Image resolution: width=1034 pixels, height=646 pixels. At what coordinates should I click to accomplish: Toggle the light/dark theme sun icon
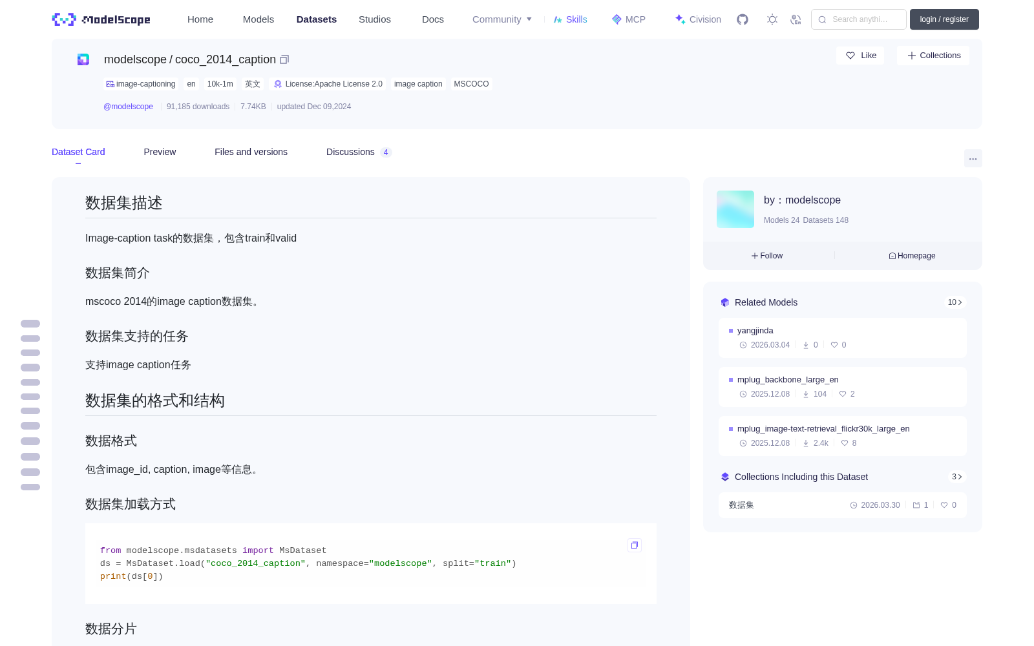[772, 19]
